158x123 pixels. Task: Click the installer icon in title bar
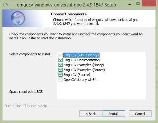click(x=6, y=5)
